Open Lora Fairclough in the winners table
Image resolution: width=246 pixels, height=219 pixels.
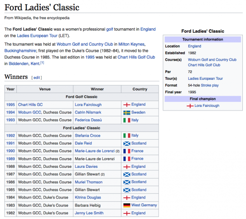click(x=88, y=105)
